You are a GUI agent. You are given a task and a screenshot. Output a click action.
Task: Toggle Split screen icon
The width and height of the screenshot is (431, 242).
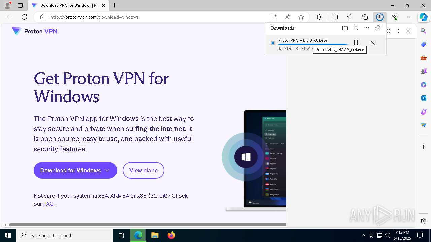[335, 17]
